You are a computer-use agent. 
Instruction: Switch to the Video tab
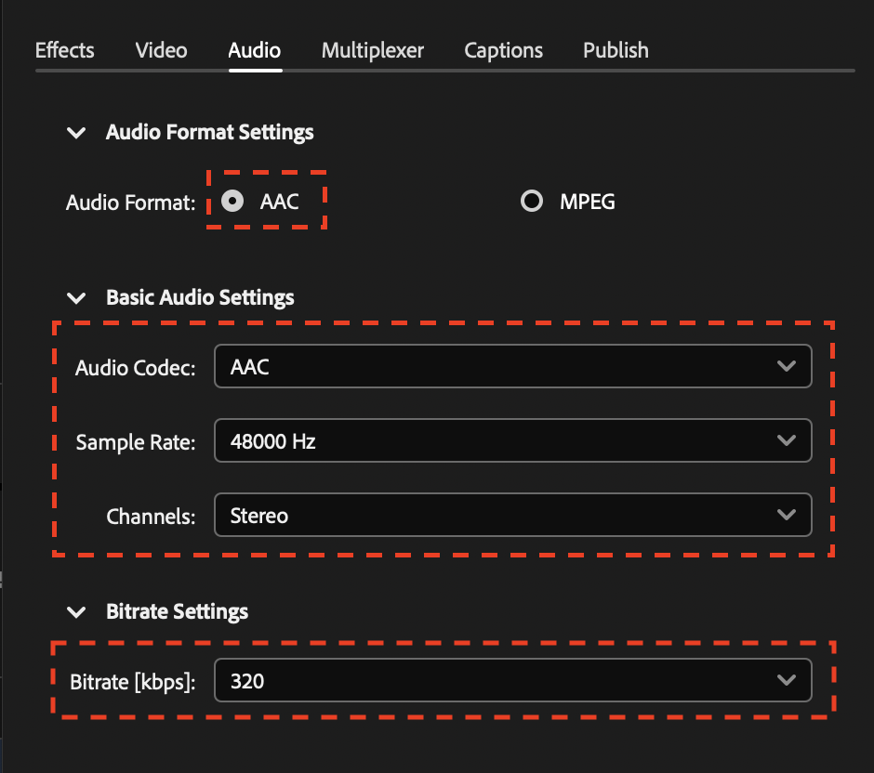pos(161,50)
